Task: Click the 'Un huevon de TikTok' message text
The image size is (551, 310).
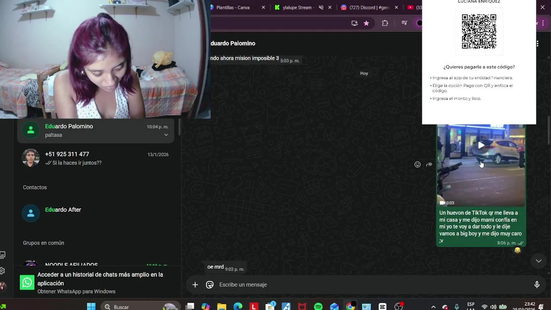Action: (x=480, y=227)
